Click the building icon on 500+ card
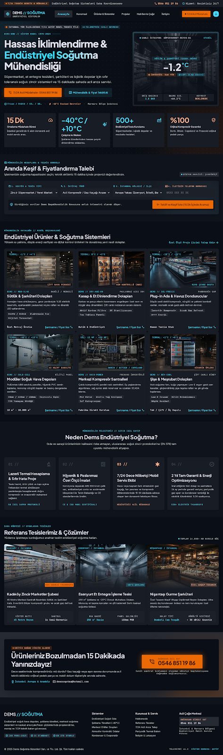The image size is (223, 755). click(x=159, y=120)
